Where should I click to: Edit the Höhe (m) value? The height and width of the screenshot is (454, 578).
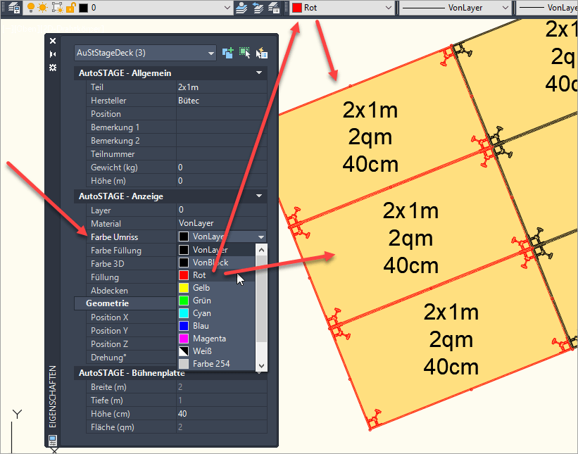pos(222,181)
